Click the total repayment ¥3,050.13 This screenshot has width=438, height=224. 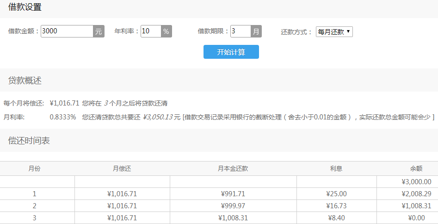158,117
